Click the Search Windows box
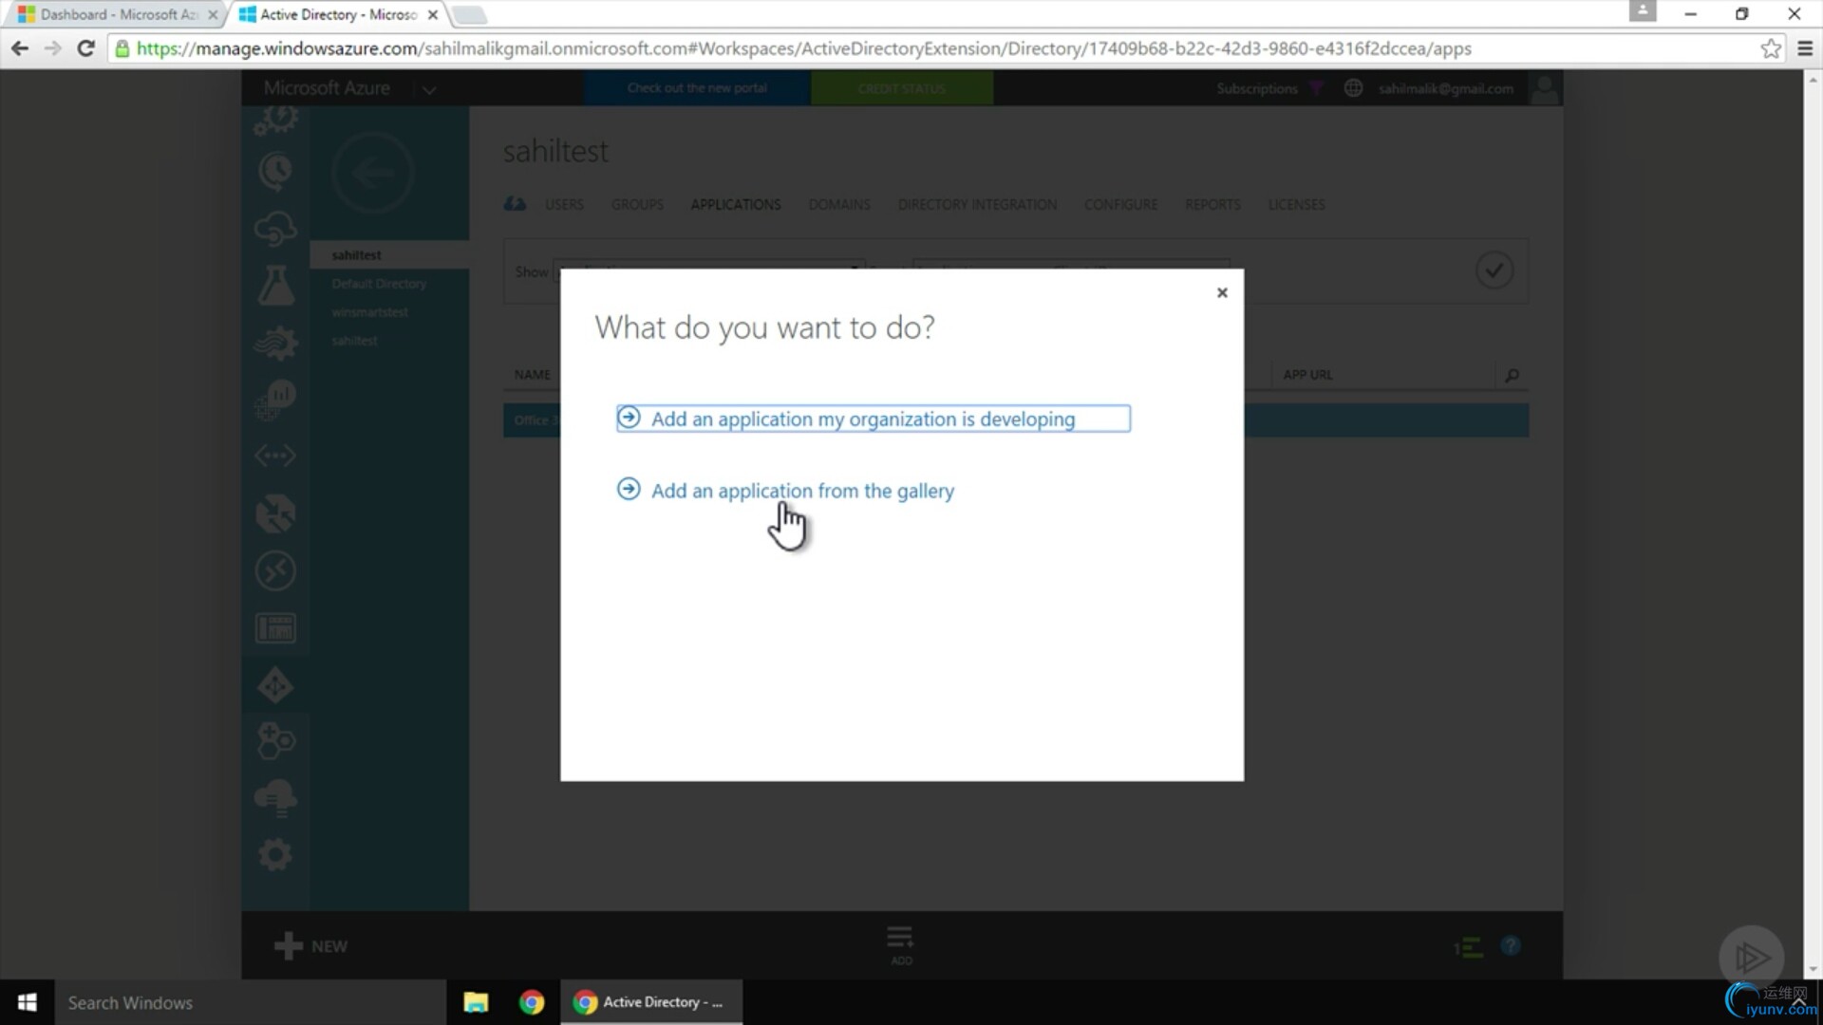The image size is (1823, 1025). (x=250, y=1002)
